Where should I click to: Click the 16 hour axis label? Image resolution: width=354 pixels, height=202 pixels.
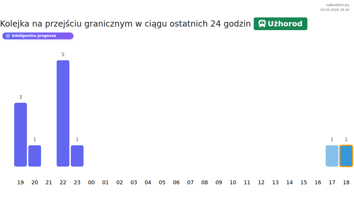(318, 183)
